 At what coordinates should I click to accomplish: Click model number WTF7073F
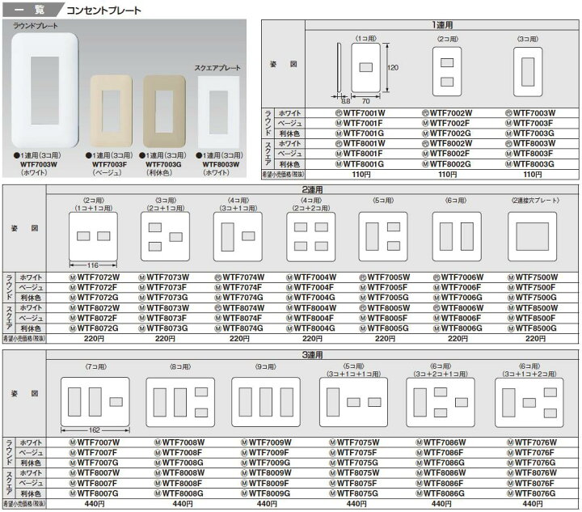click(x=167, y=287)
